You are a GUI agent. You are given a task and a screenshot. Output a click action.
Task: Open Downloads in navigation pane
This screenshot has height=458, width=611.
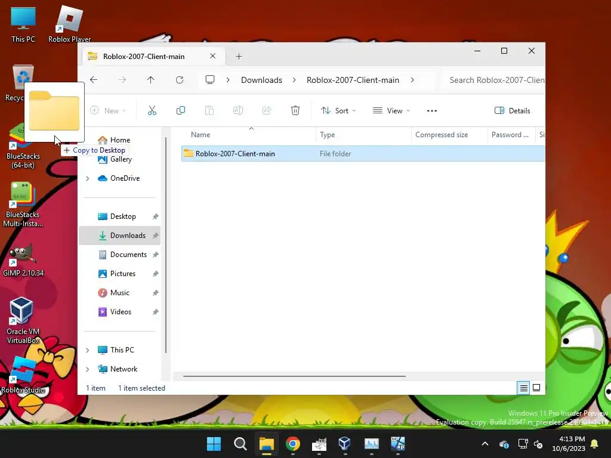click(119, 236)
